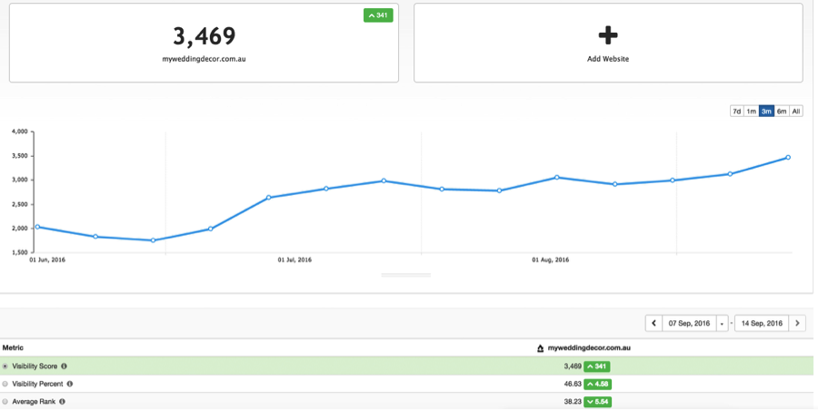Open info icon beside Visibility Percent
Image resolution: width=818 pixels, height=410 pixels.
[70, 384]
